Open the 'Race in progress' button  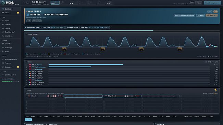click(212, 3)
